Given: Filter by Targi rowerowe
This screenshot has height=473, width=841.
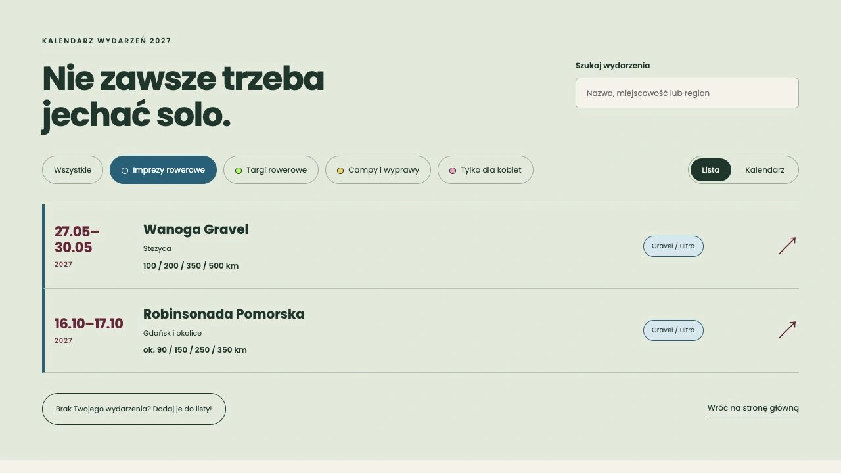Looking at the screenshot, I should click(x=271, y=170).
